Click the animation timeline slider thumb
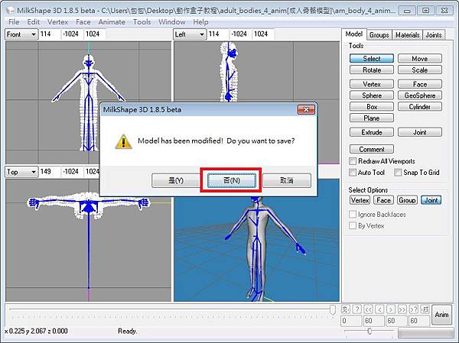Viewport: 459px width, 343px height. coord(333,310)
